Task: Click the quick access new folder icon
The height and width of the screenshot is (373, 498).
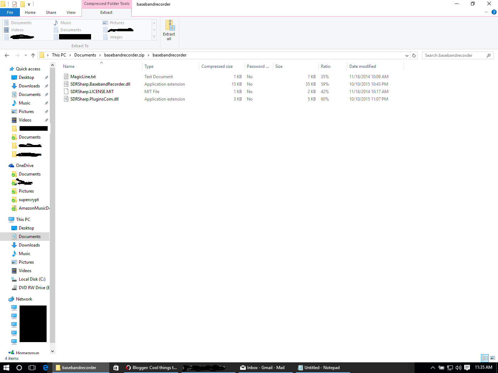Action: 22,4
